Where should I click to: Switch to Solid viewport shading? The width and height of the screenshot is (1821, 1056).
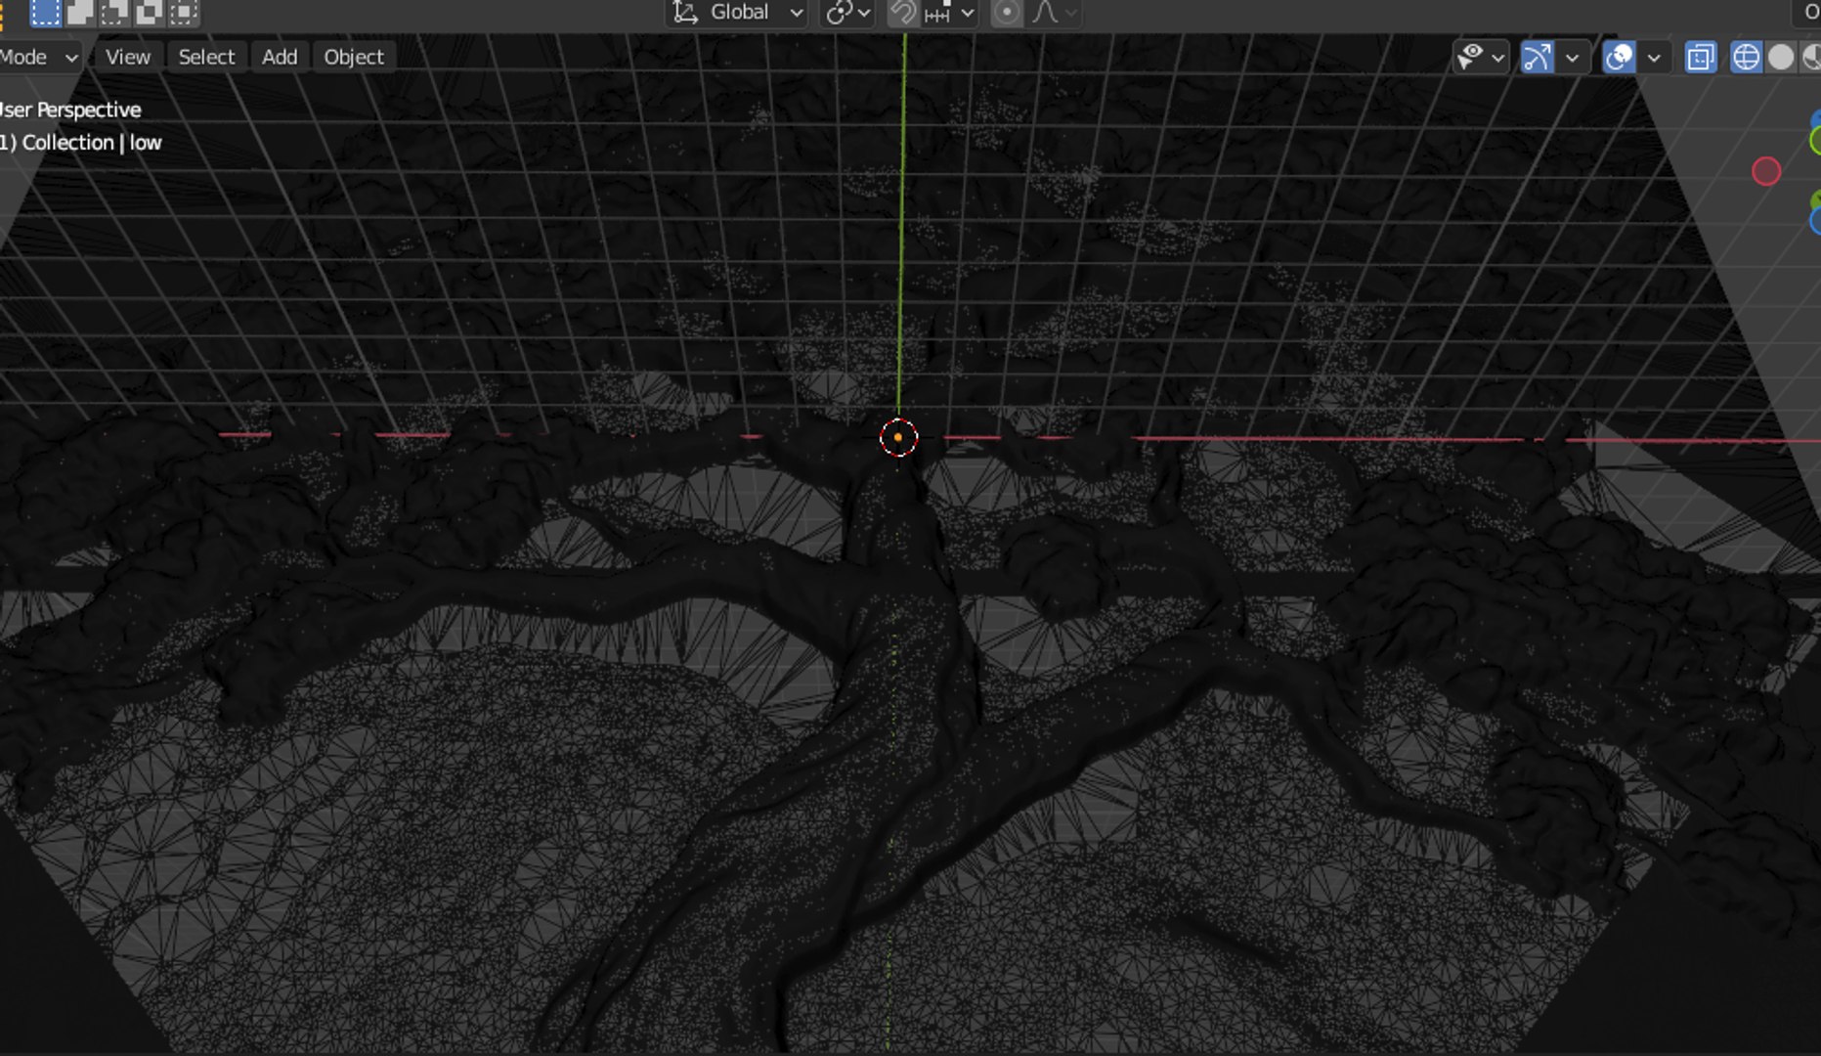coord(1781,58)
